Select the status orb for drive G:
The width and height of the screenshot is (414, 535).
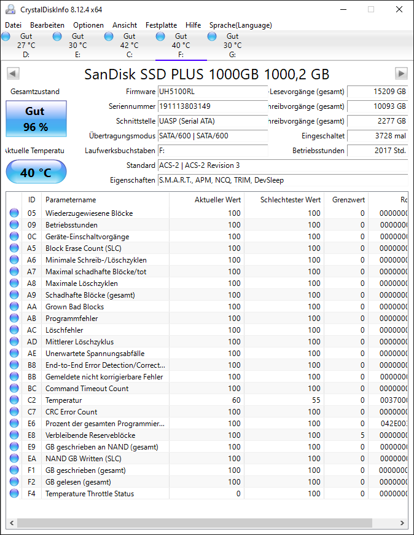pos(212,36)
